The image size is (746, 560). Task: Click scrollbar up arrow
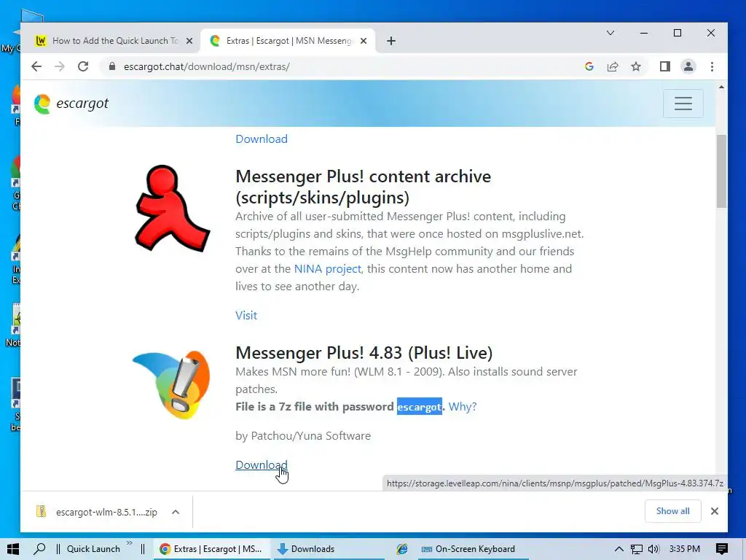pyautogui.click(x=722, y=87)
